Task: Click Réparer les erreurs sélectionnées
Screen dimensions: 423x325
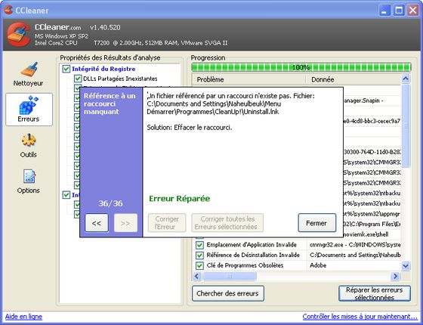Action: tap(375, 293)
